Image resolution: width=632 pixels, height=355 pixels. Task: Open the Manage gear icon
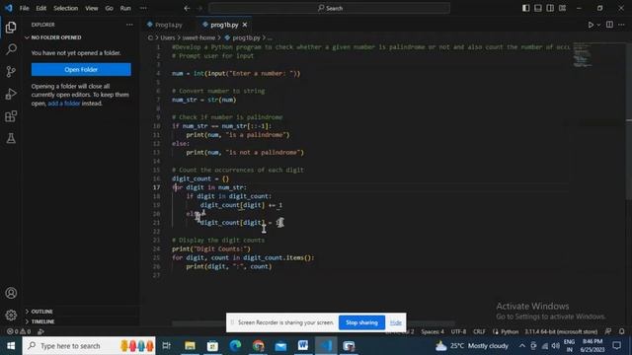pos(11,315)
